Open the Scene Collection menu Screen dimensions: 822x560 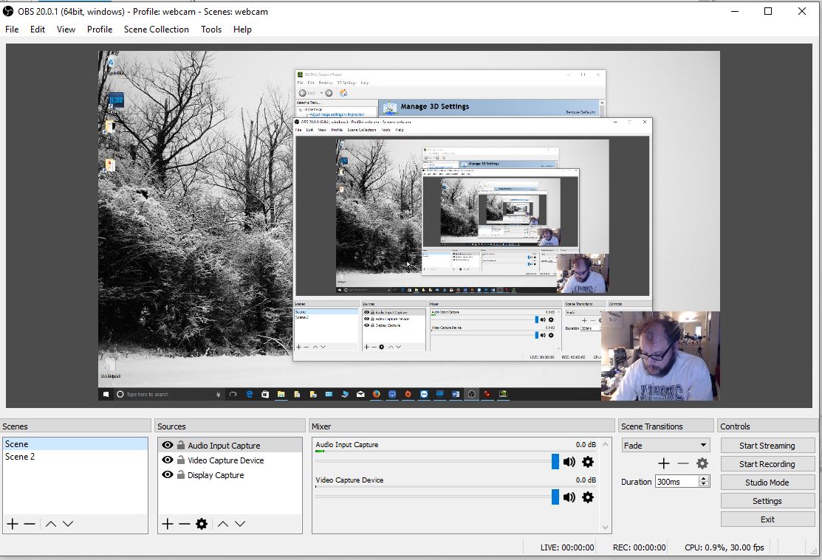(156, 30)
